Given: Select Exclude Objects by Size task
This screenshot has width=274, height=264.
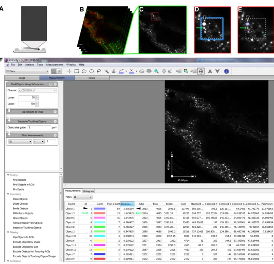Looking at the screenshot, I should 26,246.
